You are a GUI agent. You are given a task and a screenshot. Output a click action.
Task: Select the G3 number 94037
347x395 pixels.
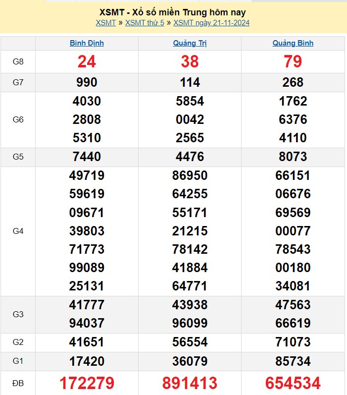pyautogui.click(x=87, y=323)
